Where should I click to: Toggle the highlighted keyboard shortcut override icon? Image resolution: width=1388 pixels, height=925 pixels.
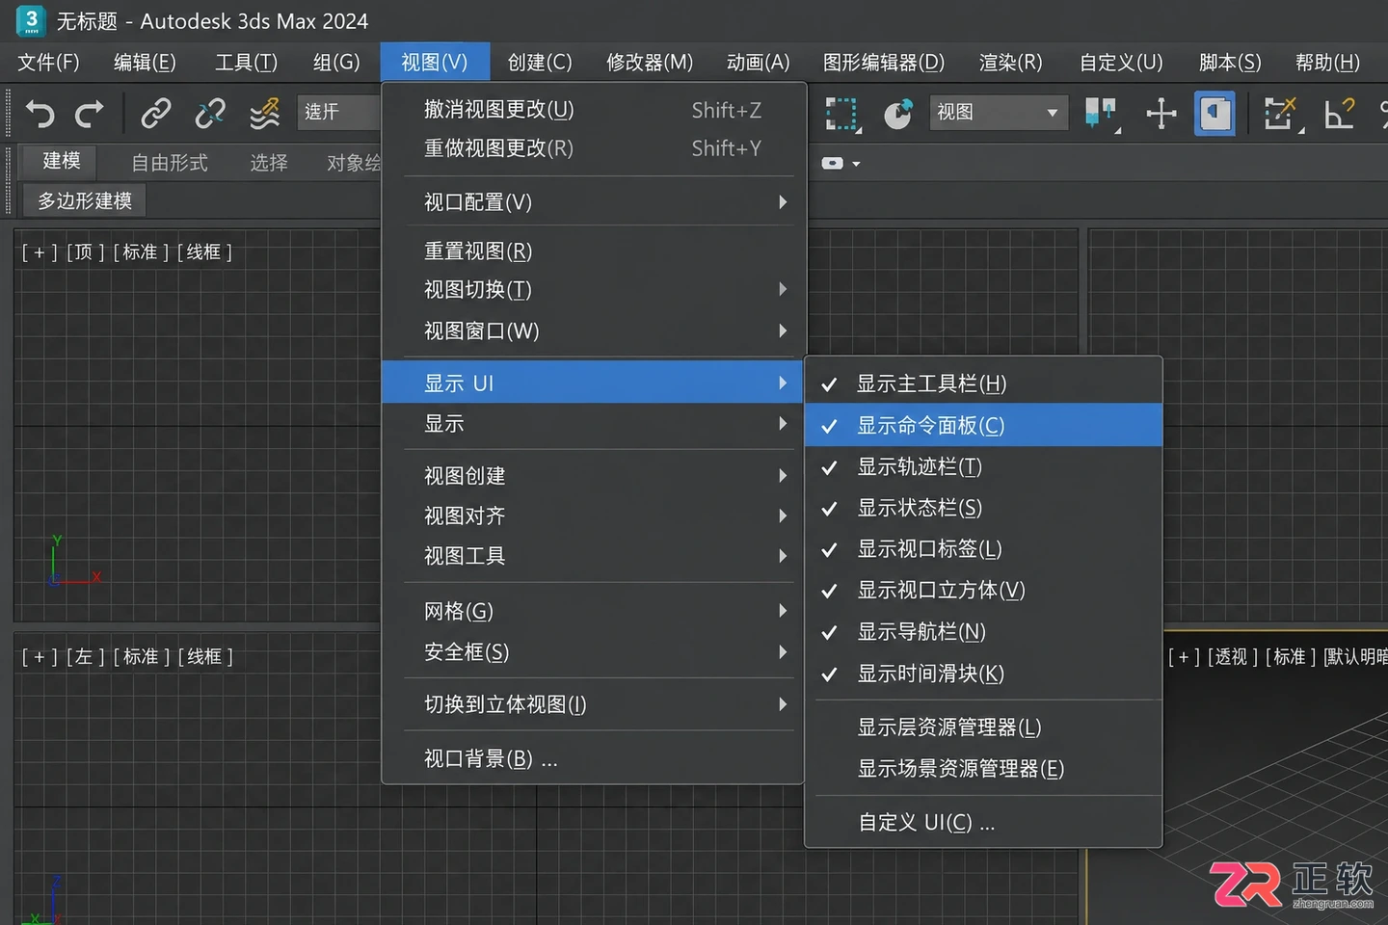tap(1214, 113)
